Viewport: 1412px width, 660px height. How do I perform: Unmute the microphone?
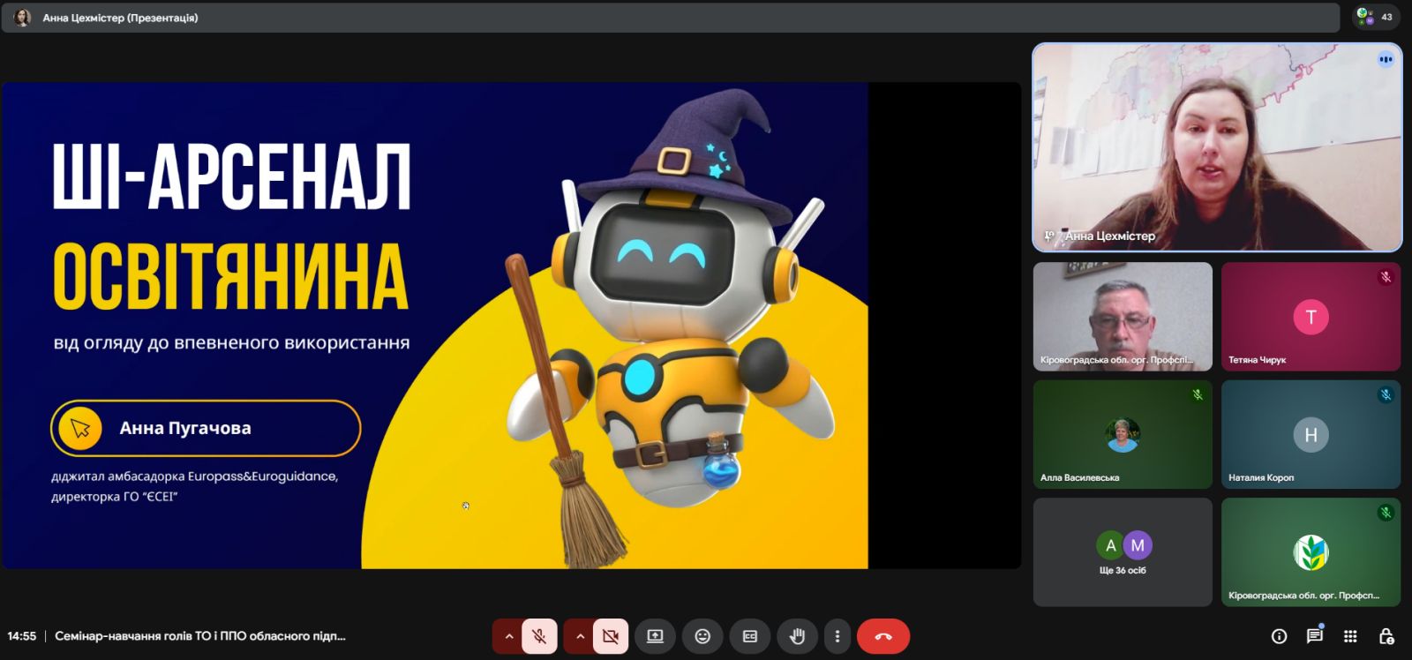(539, 636)
